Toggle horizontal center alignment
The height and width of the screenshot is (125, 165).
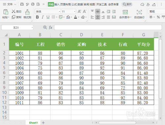pyautogui.click(x=98, y=17)
